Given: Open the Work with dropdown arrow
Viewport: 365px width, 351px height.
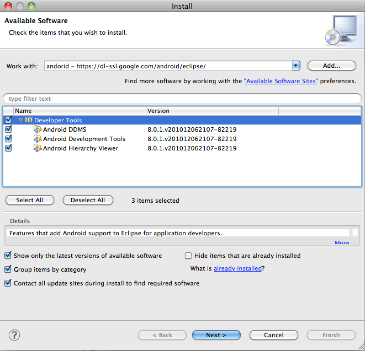Looking at the screenshot, I should [296, 66].
